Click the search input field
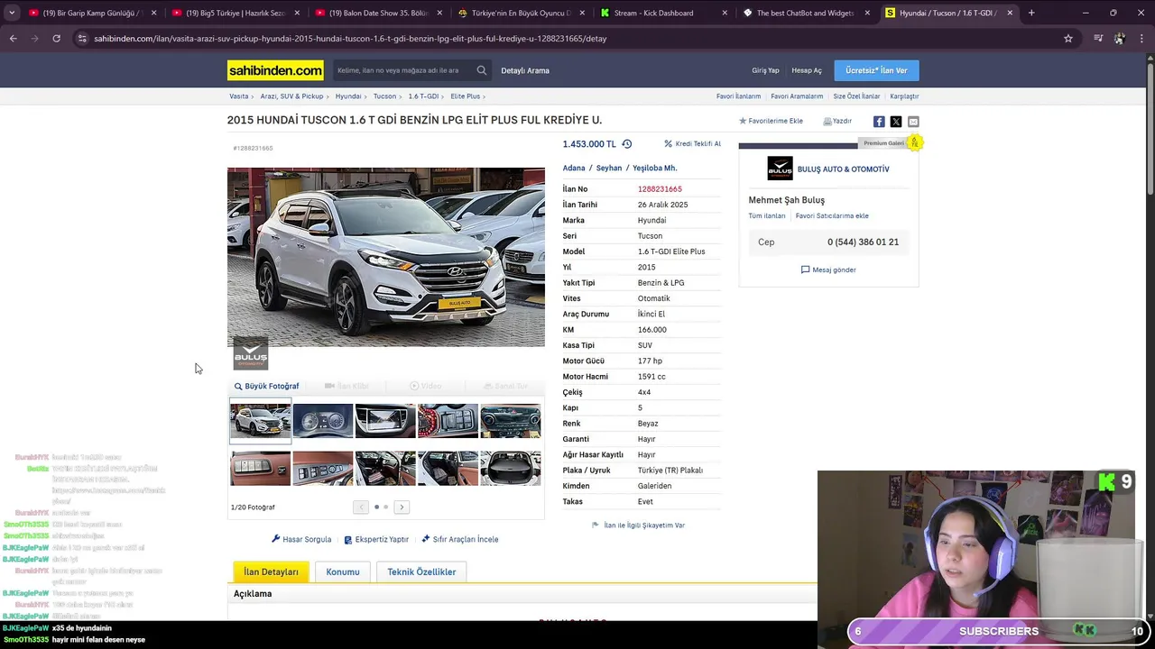The height and width of the screenshot is (649, 1155). coord(403,70)
